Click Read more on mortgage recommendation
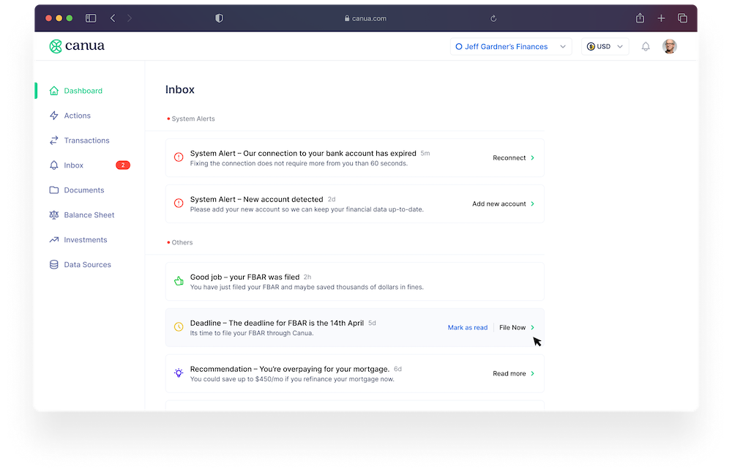 (x=509, y=374)
